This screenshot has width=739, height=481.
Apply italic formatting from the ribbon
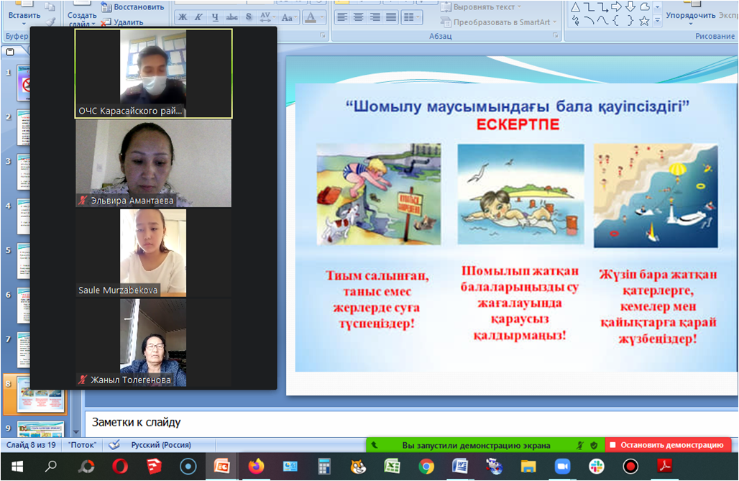coord(199,17)
